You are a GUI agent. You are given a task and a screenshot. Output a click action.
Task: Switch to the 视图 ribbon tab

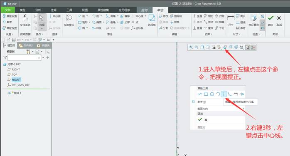85,10
